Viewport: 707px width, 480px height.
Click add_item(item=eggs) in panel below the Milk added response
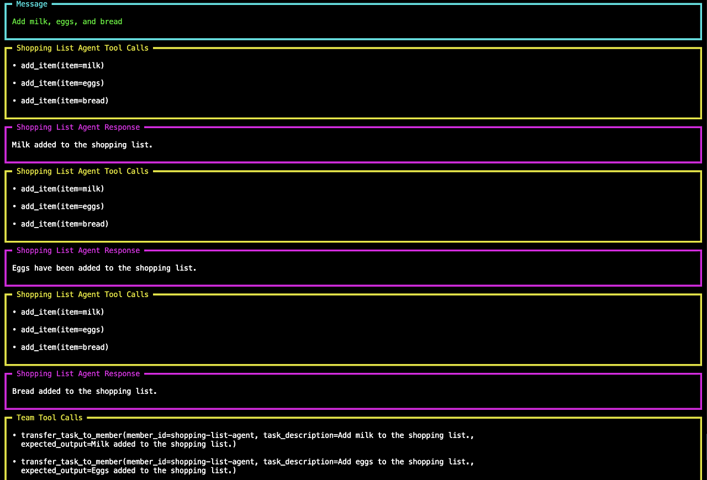pos(62,206)
